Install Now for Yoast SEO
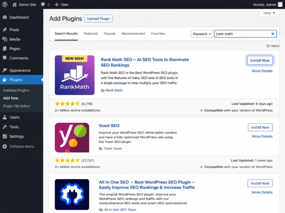This screenshot has height=213, width=285. tap(260, 127)
